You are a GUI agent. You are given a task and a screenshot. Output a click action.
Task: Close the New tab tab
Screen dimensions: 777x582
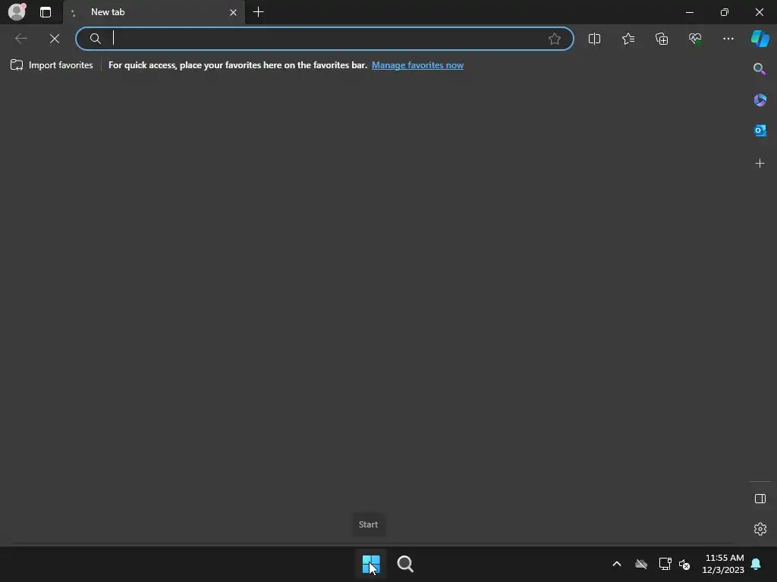coord(233,12)
